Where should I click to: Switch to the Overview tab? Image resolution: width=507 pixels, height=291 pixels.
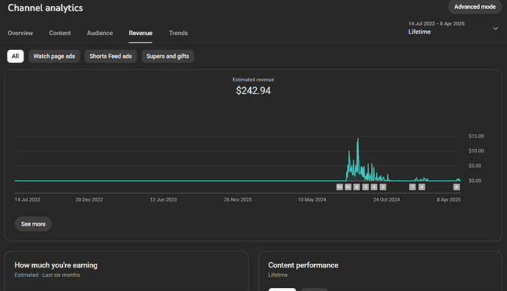pyautogui.click(x=21, y=33)
